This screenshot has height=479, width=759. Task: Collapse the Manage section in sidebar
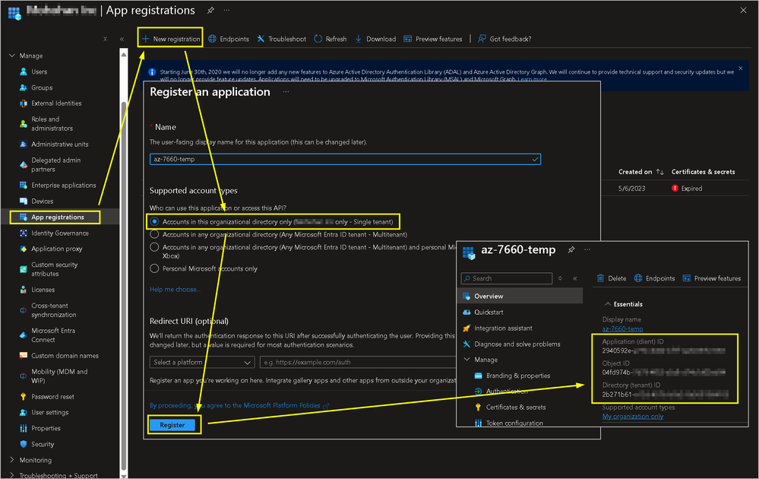(12, 56)
